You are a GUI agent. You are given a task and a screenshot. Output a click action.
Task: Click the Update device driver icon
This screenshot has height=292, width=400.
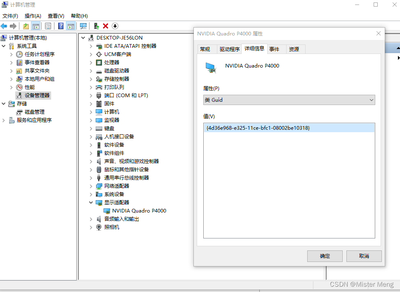96,26
